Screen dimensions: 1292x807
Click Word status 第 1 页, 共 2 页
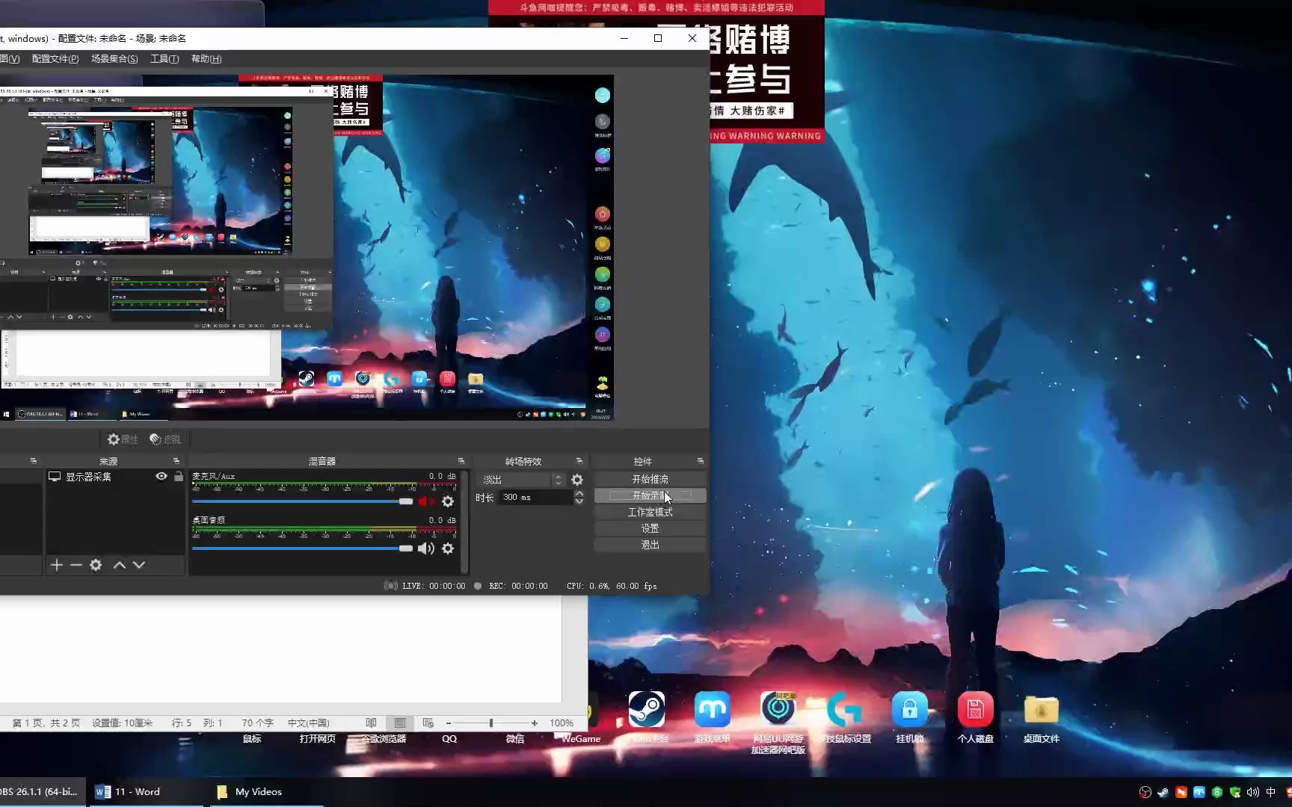[x=46, y=723]
